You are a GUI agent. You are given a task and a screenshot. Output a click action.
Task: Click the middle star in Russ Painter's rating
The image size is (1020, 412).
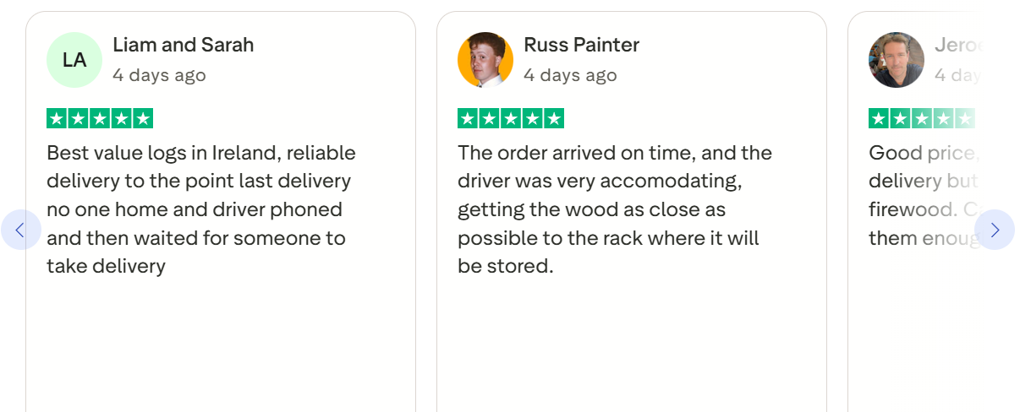coord(511,119)
